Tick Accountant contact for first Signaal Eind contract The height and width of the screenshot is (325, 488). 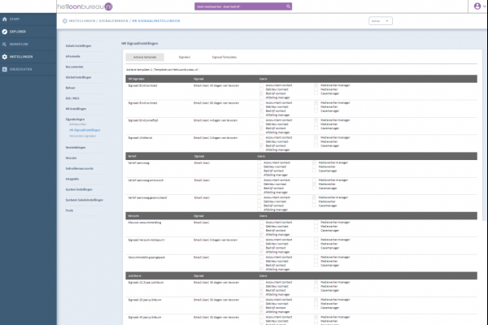pos(261,84)
